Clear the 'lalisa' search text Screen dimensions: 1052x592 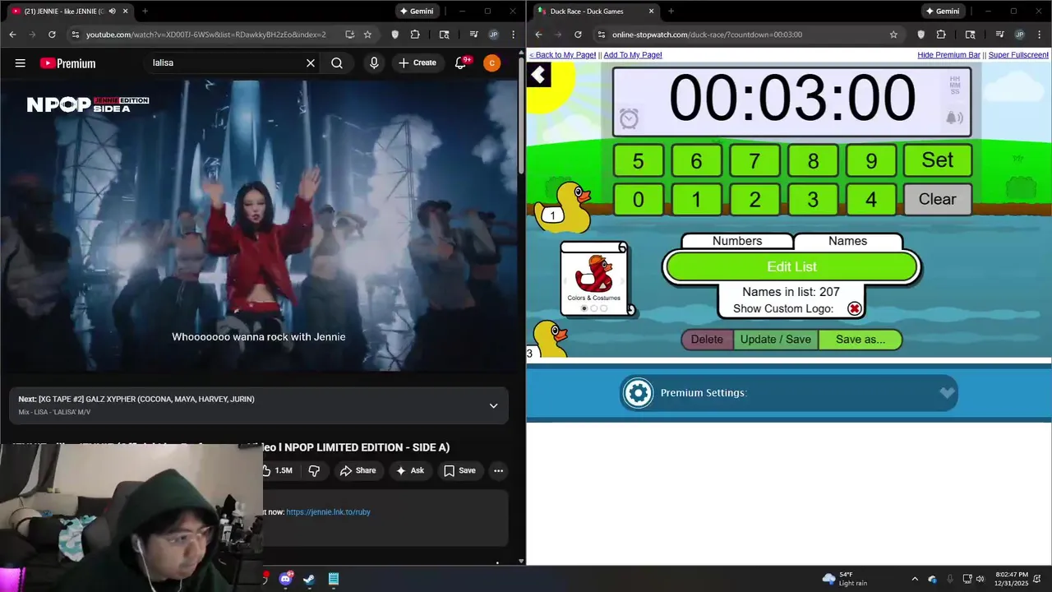(x=311, y=63)
